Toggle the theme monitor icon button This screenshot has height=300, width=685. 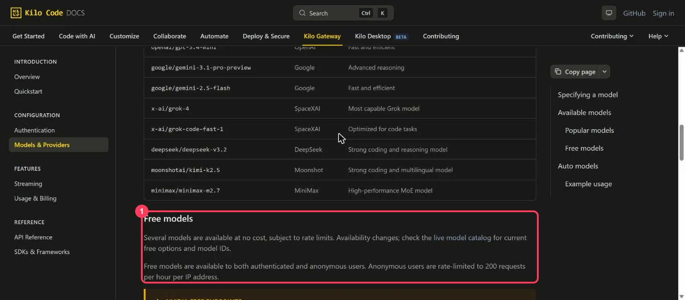tap(609, 13)
